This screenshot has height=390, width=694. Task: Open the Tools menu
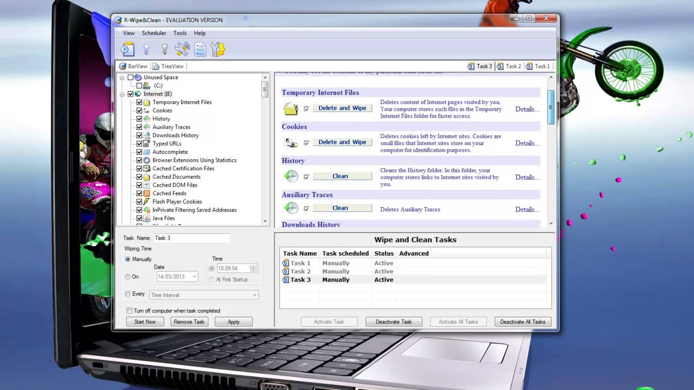(x=180, y=33)
